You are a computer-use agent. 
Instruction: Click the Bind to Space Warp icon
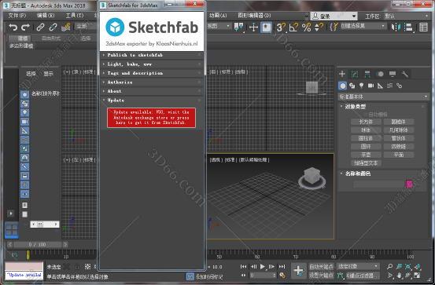coord(66,27)
